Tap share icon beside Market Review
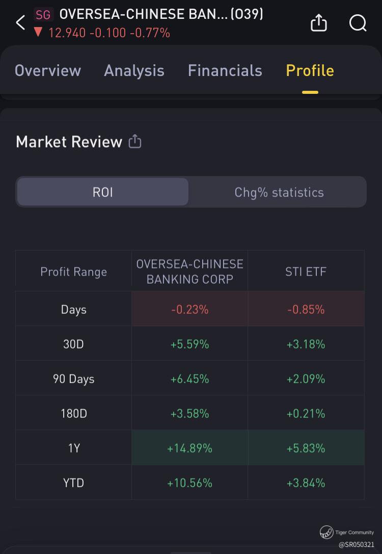This screenshot has width=382, height=554. point(135,141)
